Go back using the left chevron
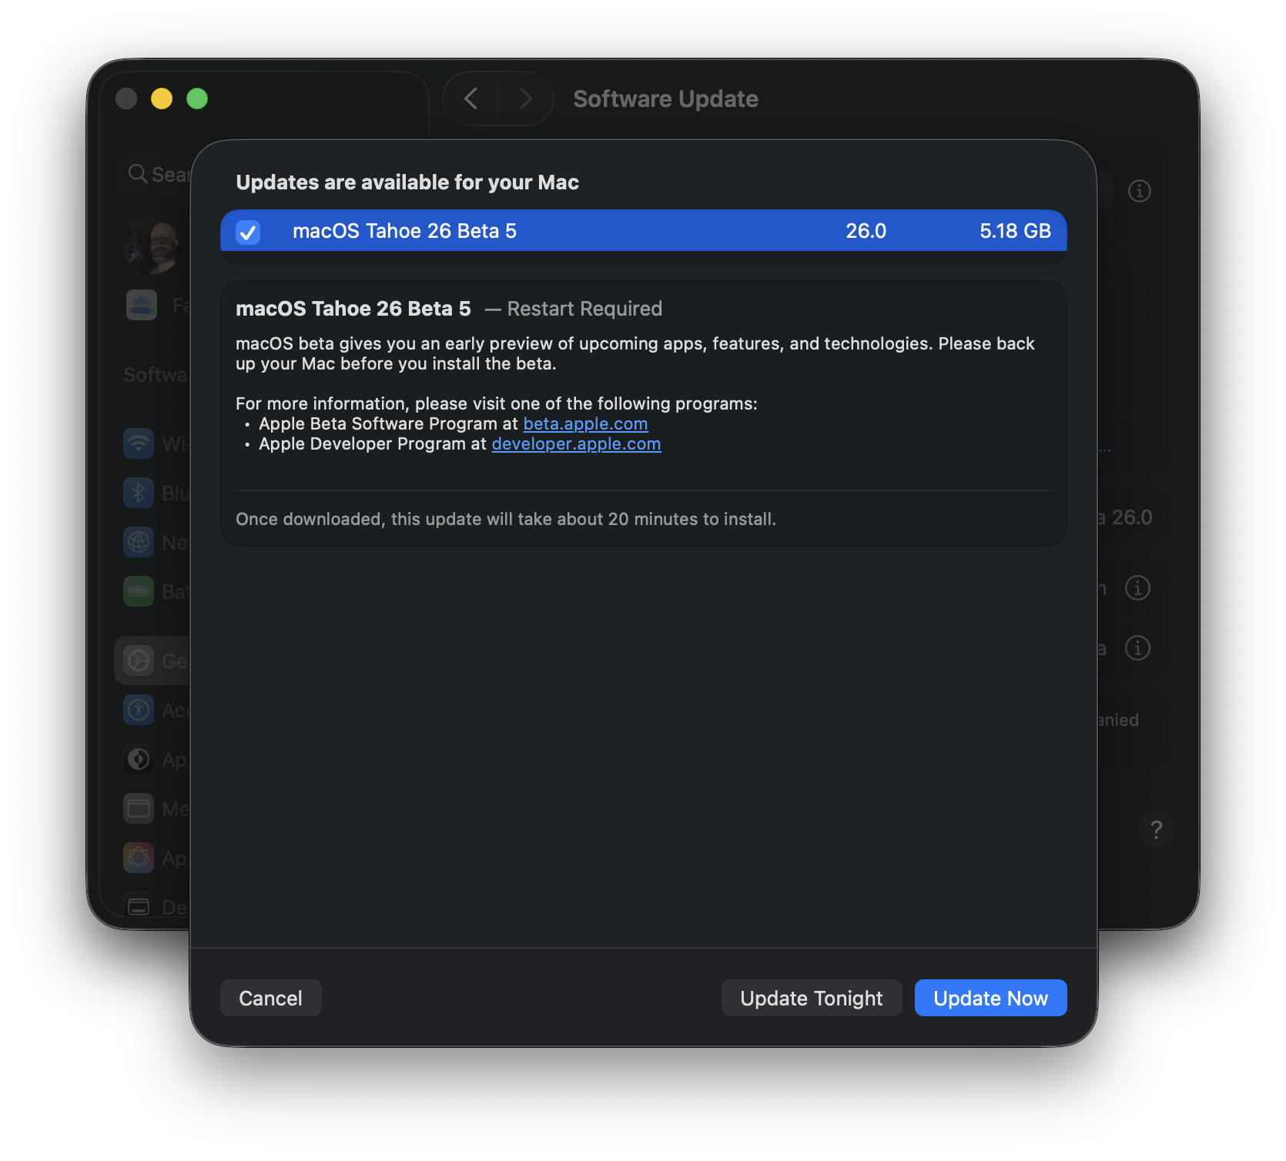The height and width of the screenshot is (1161, 1286). pos(471,99)
